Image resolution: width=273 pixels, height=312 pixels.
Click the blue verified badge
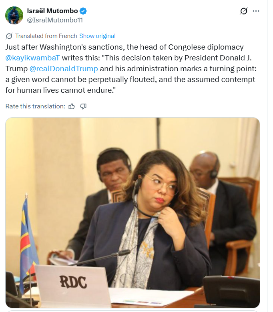click(83, 11)
